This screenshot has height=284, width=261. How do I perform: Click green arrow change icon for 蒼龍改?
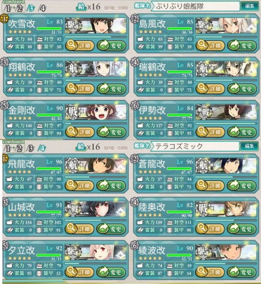click(234, 185)
